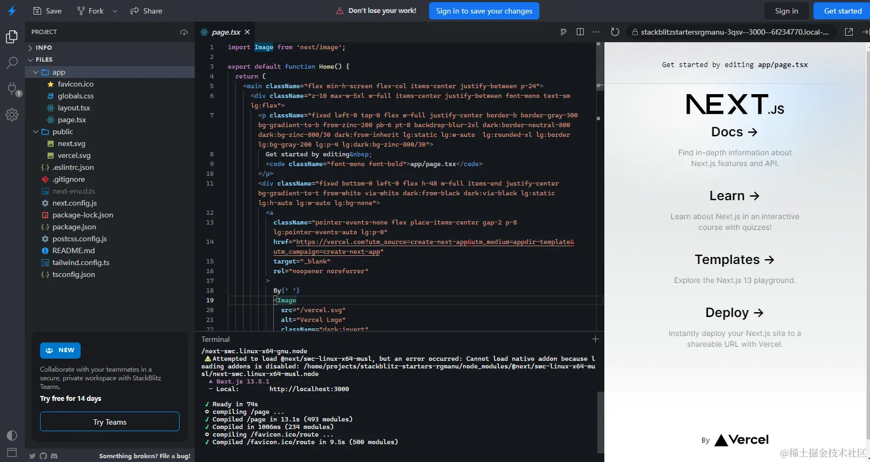Click the Prettier format icon
Screen dimensions: 870x462
(x=563, y=32)
